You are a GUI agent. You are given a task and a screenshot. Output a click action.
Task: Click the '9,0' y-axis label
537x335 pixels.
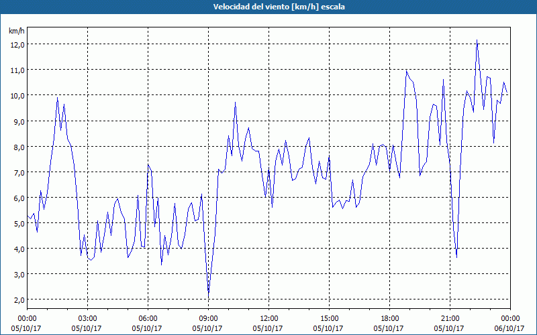click(20, 121)
